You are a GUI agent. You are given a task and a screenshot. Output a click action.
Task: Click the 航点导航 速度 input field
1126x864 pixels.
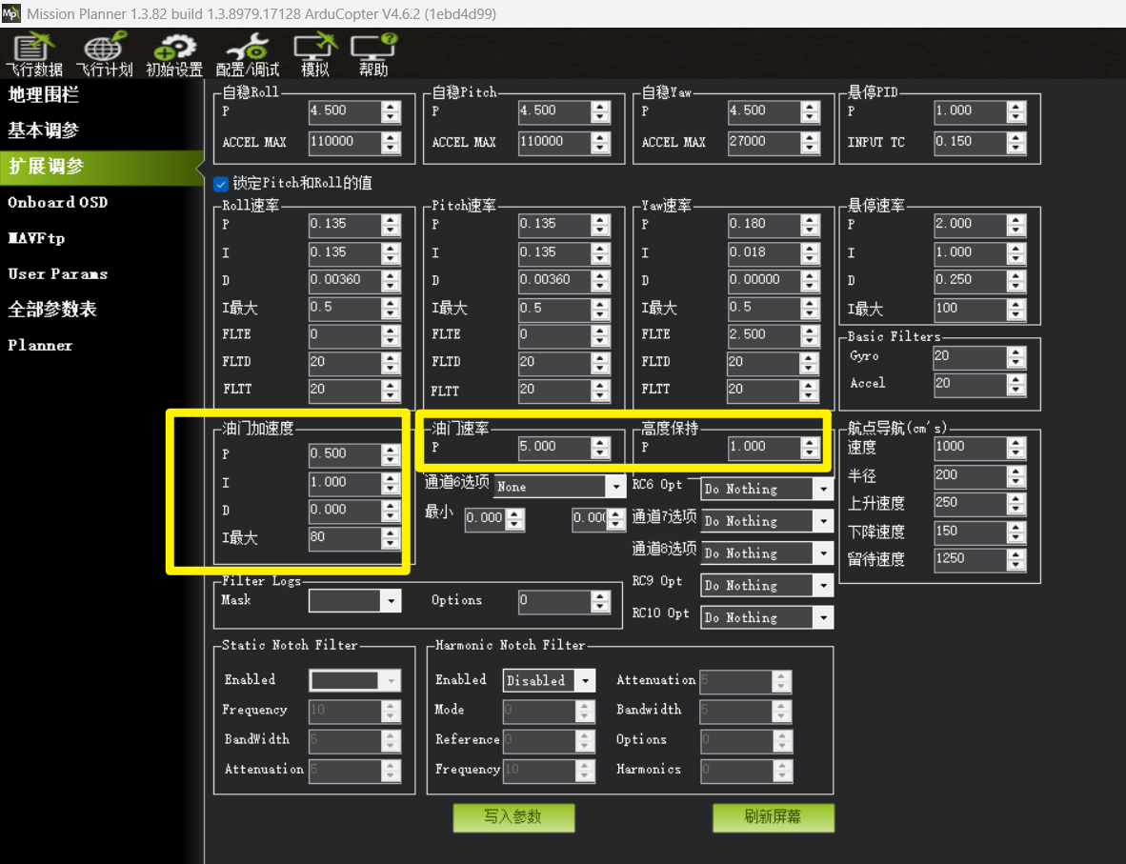pyautogui.click(x=968, y=447)
